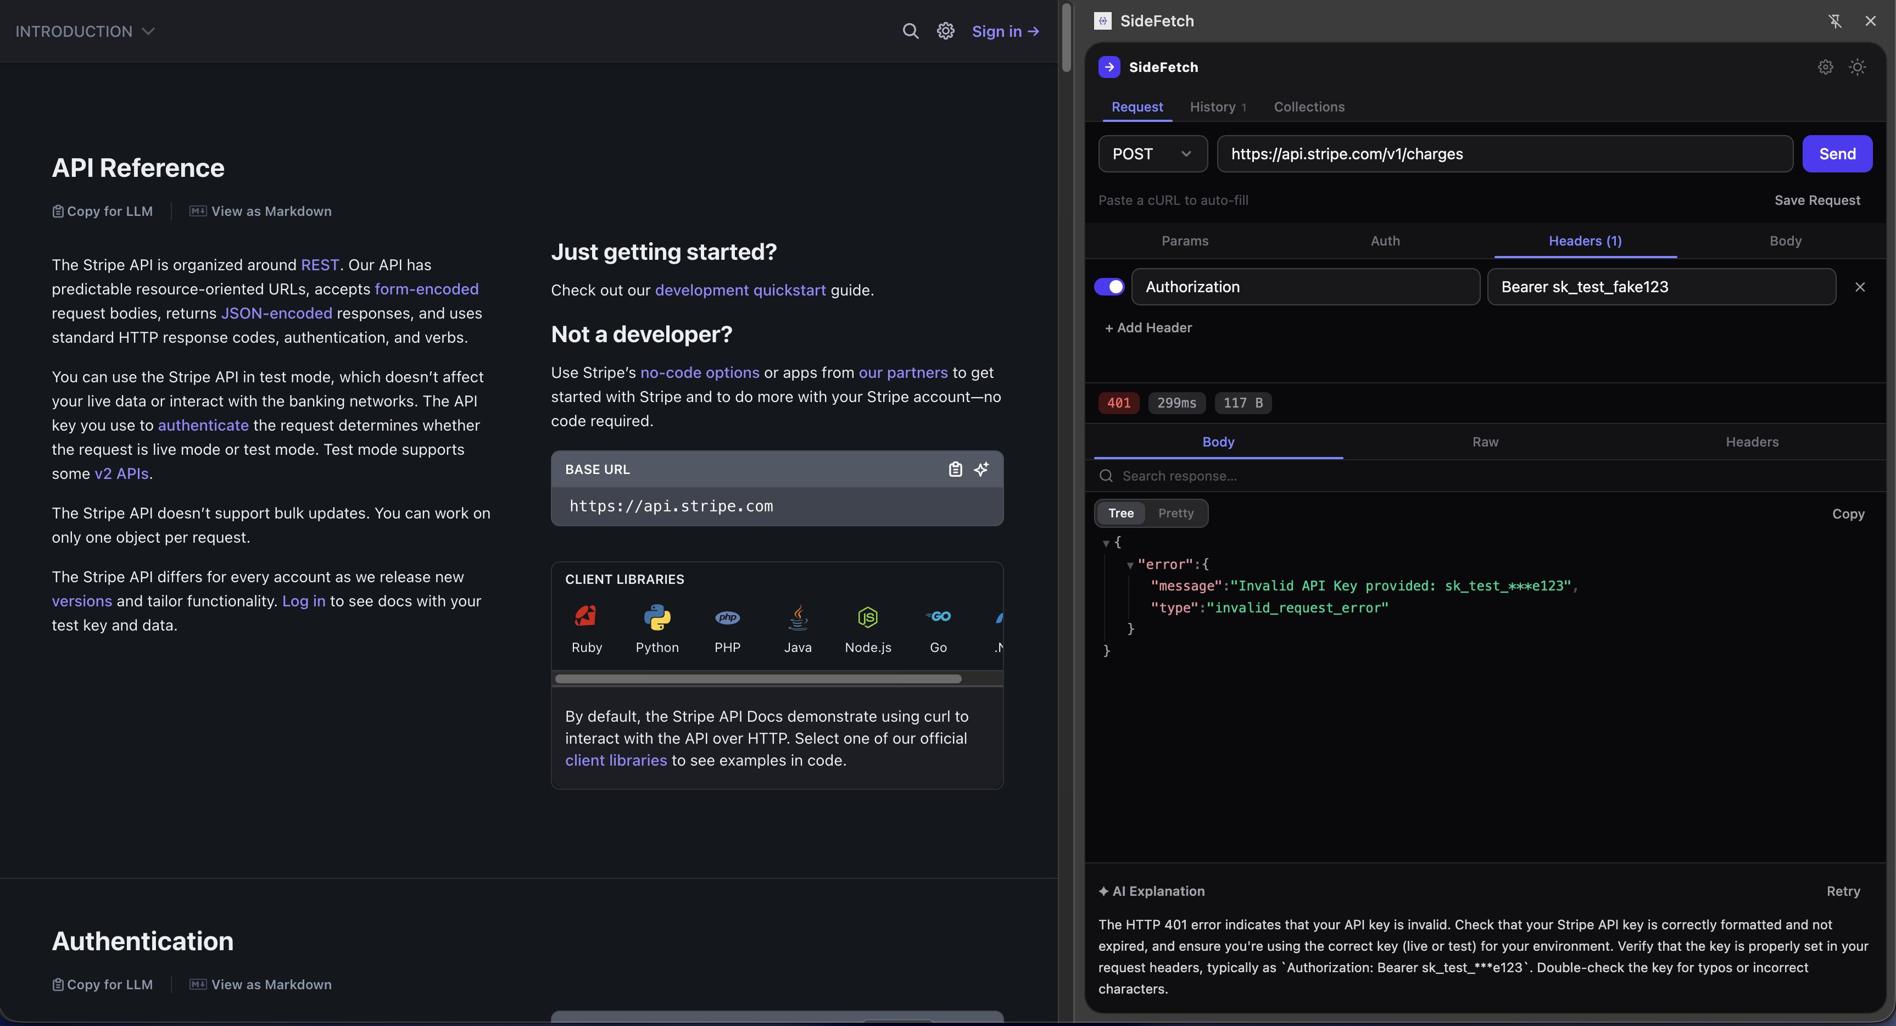Copy the response body

tap(1848, 514)
